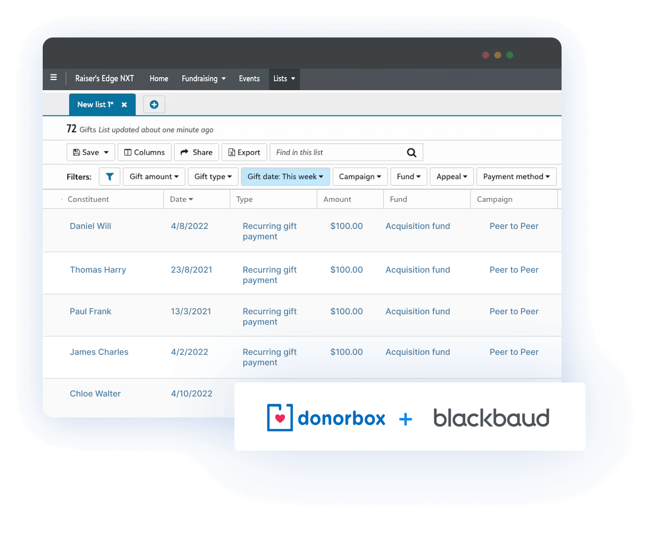Open Gift date: This week filter

coord(285,177)
